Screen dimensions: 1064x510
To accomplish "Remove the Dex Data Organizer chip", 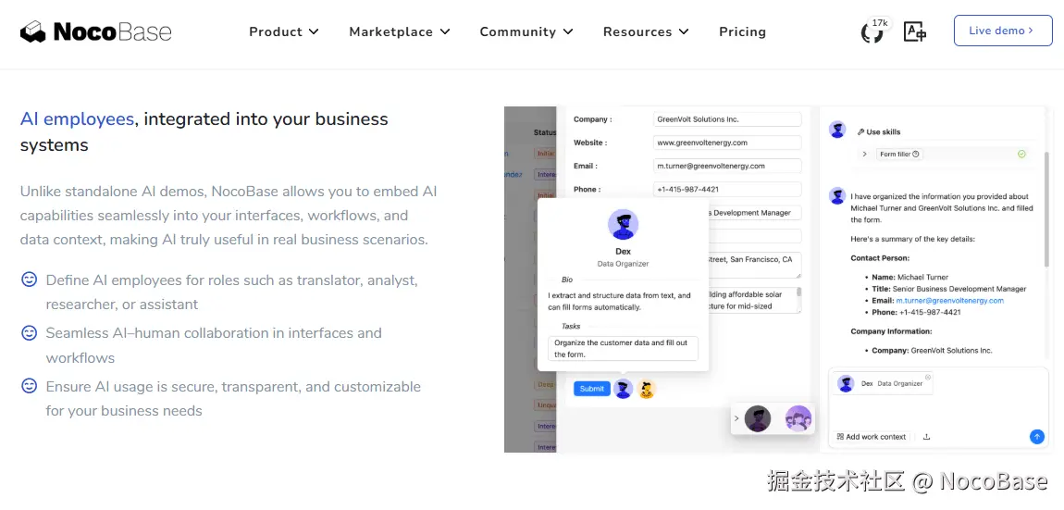I will coord(928,377).
